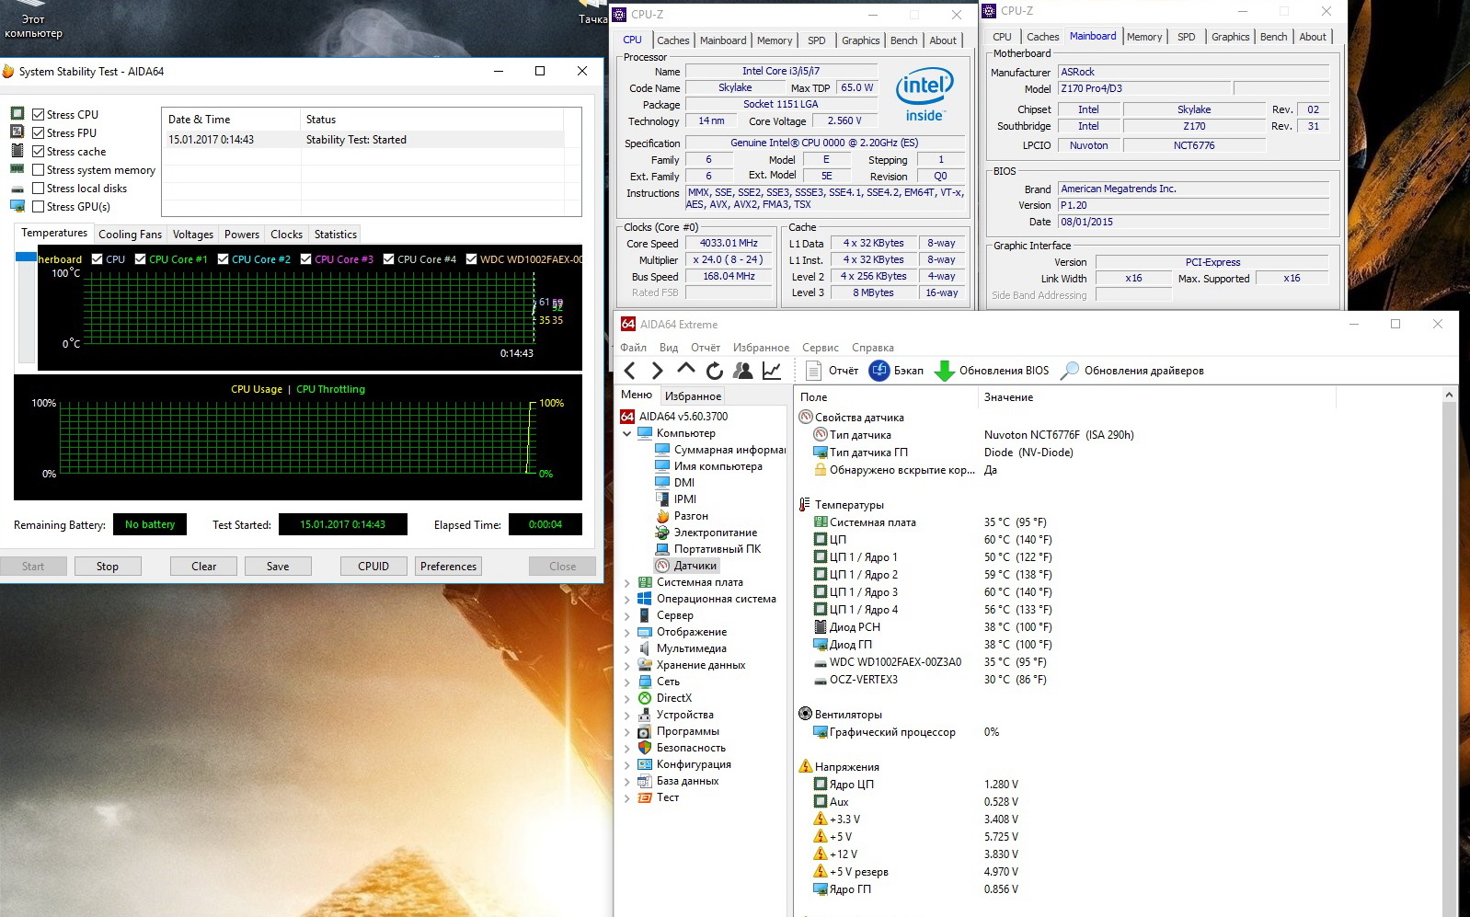Expand the Хранение данных tree node

pyautogui.click(x=627, y=665)
